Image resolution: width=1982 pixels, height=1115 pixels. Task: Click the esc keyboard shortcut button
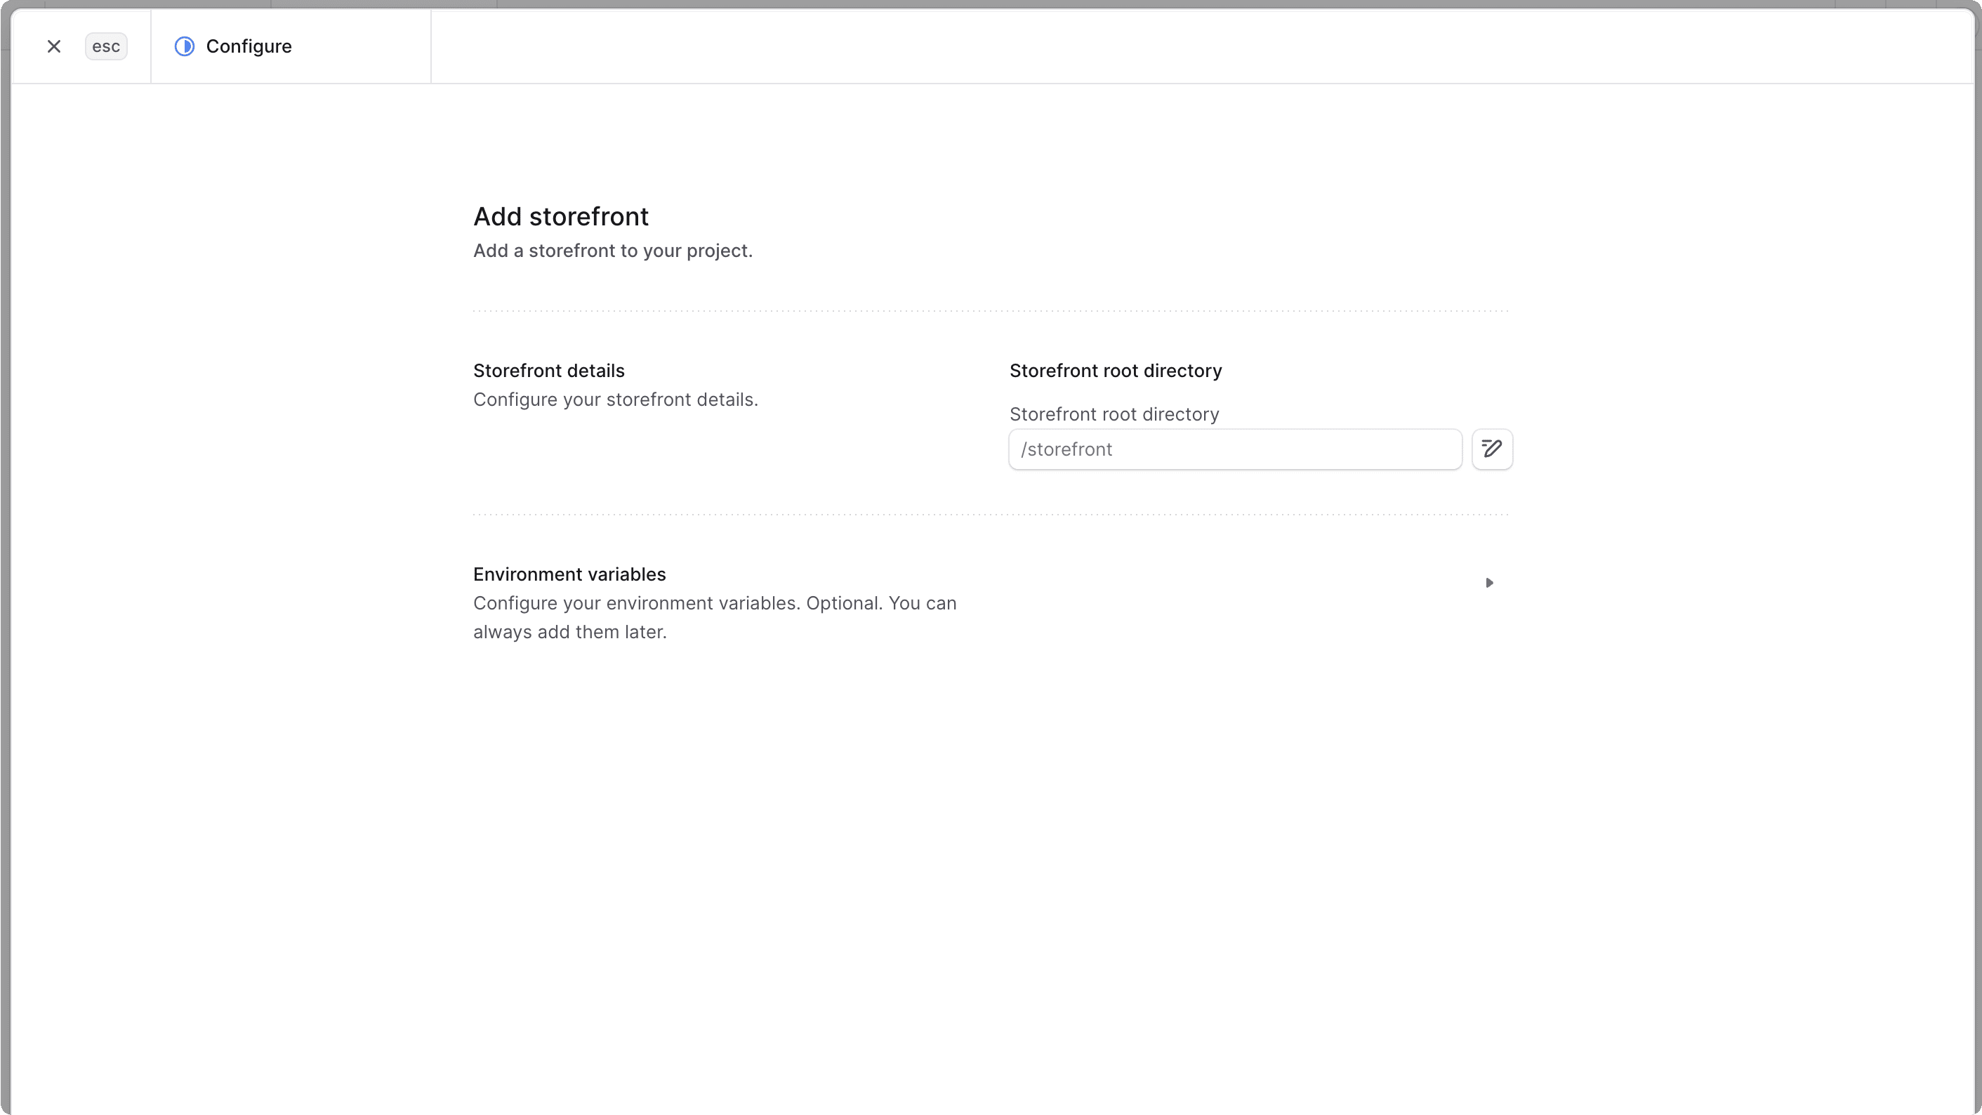[105, 46]
